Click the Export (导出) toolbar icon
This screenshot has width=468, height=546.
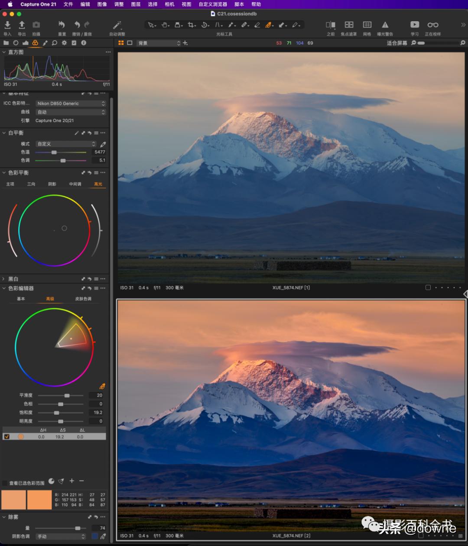tap(22, 25)
